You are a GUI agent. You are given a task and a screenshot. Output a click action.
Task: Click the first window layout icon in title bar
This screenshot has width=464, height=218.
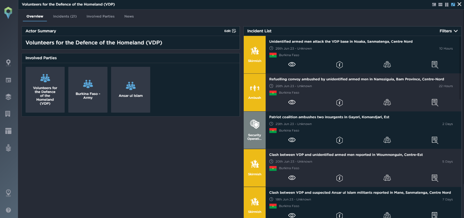[x=434, y=4]
